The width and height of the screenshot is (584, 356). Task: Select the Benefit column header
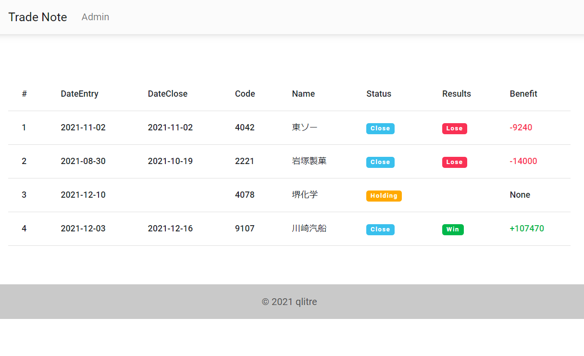pos(523,94)
